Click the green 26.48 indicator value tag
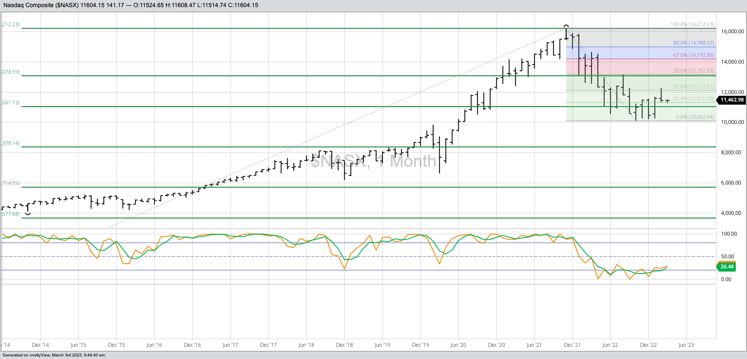Screen dimensions: 747x359 click(x=726, y=267)
